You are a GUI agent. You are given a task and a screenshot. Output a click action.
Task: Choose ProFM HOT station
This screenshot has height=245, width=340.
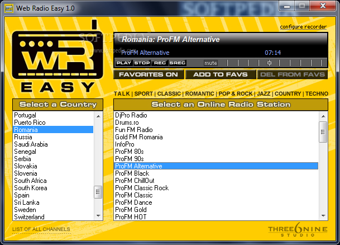tap(216, 217)
